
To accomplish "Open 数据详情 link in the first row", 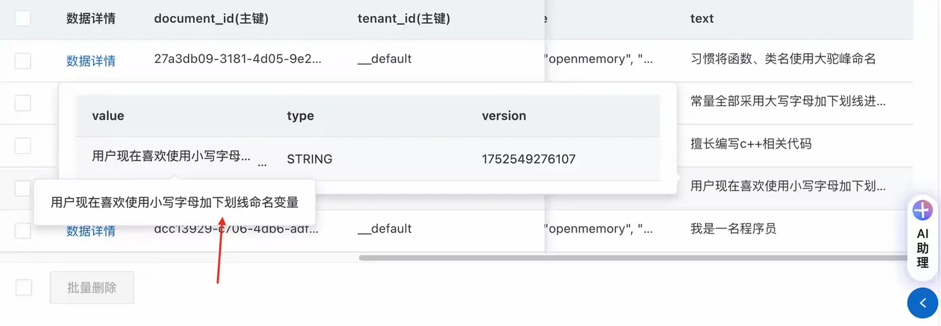I will (91, 61).
